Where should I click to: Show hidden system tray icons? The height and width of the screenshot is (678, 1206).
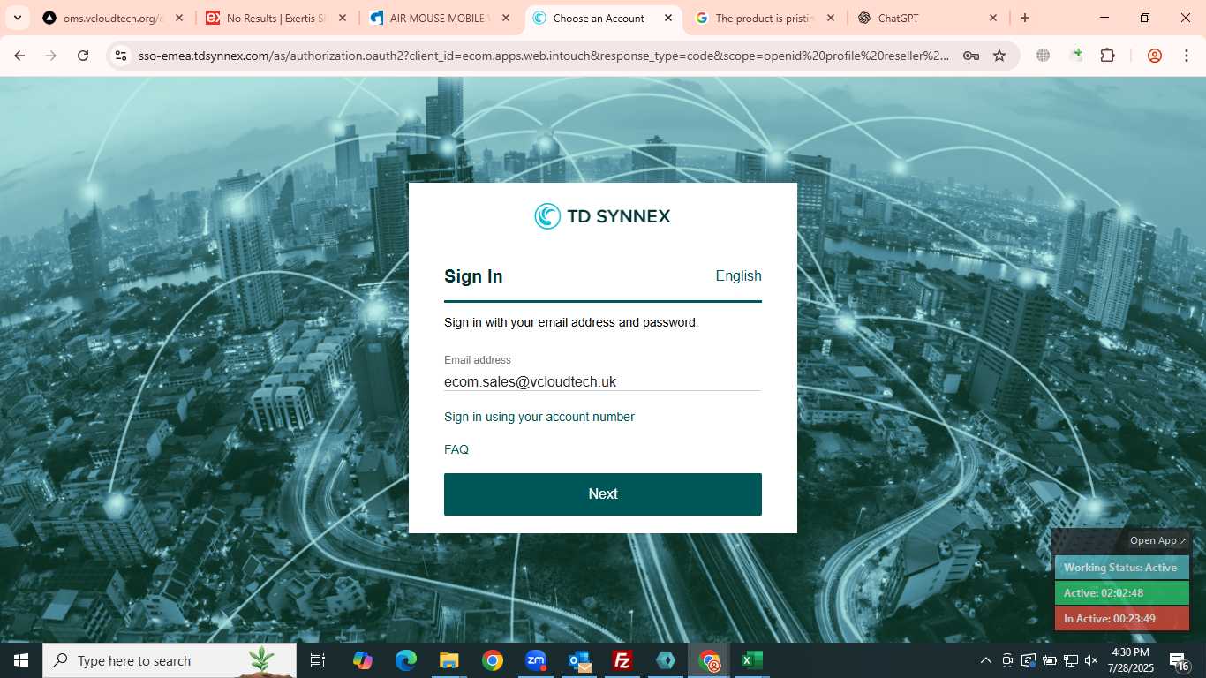click(986, 660)
